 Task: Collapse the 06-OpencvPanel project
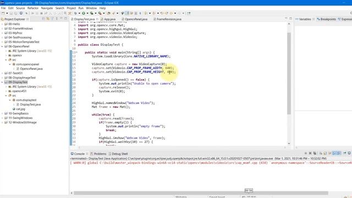coord(2,46)
